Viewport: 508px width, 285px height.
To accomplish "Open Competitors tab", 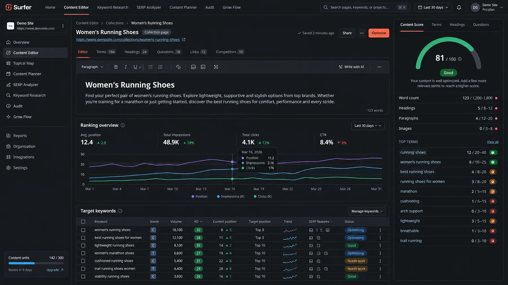I will pyautogui.click(x=230, y=52).
